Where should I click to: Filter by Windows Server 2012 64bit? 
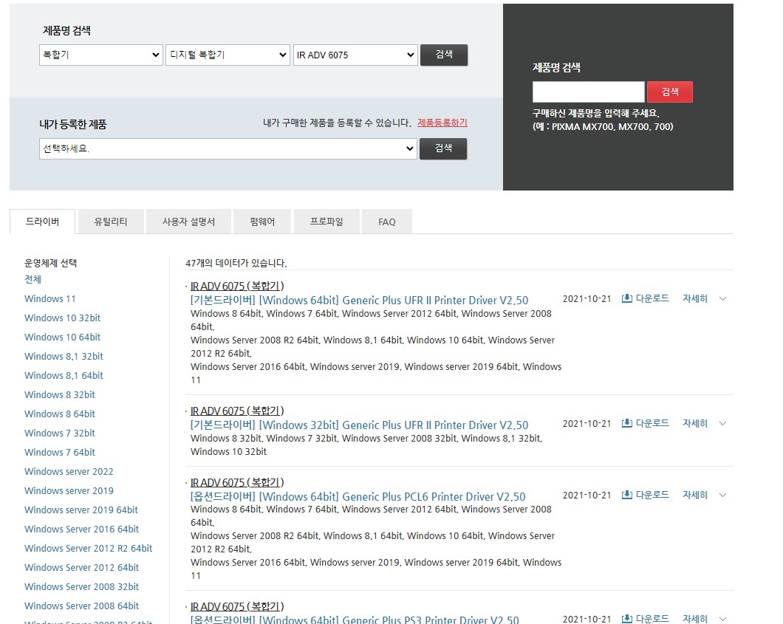[82, 568]
